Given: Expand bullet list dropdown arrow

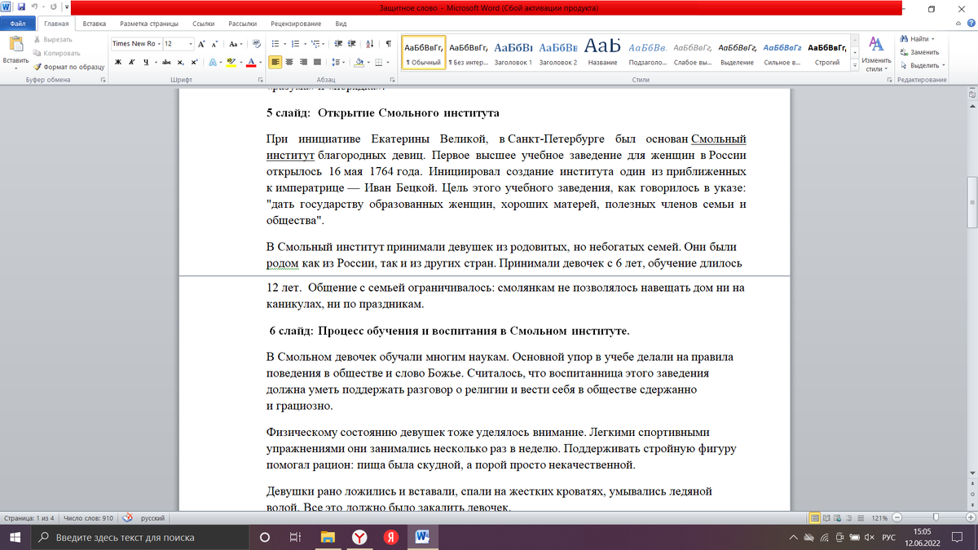Looking at the screenshot, I should pos(284,44).
